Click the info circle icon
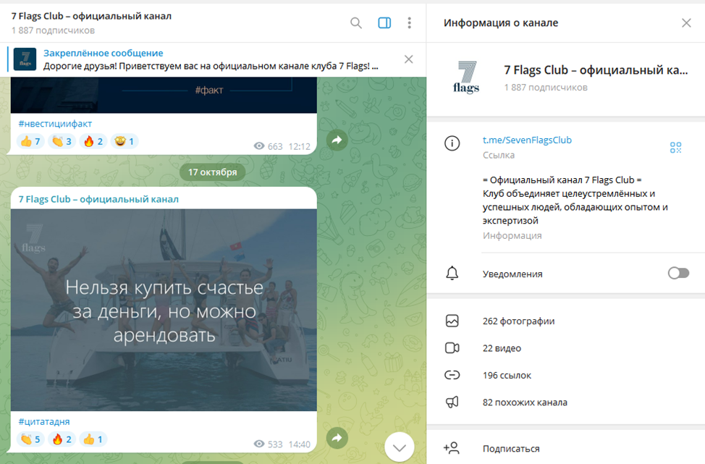The width and height of the screenshot is (705, 464). (x=452, y=143)
